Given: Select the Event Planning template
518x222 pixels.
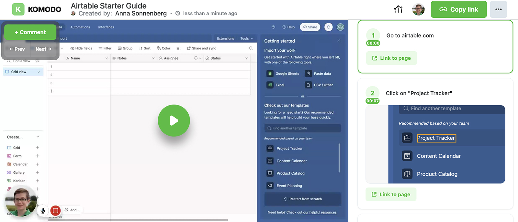Looking at the screenshot, I should (x=301, y=186).
